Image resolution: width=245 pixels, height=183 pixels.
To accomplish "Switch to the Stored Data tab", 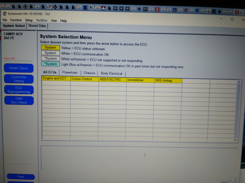I will tap(37, 26).
